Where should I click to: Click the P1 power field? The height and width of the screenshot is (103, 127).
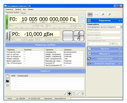24,40
